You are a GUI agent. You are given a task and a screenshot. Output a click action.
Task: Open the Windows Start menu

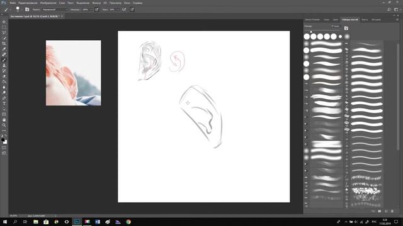tap(4, 222)
